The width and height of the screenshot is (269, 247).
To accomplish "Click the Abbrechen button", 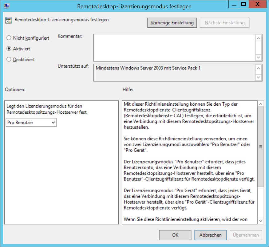I will pyautogui.click(x=210, y=235).
